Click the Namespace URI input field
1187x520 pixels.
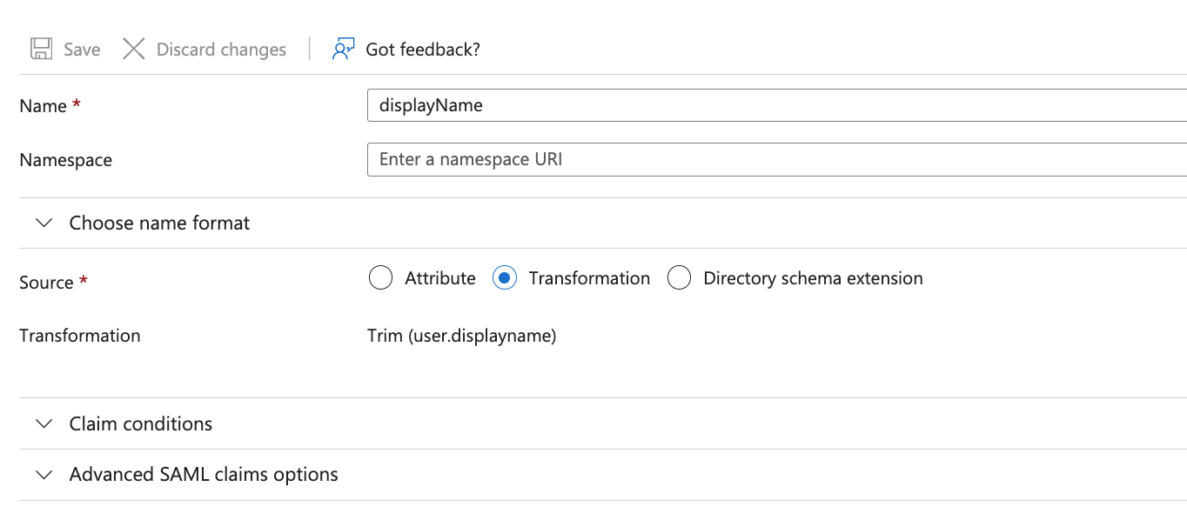coord(777,159)
